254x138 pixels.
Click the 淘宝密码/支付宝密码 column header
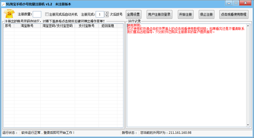(58, 26)
